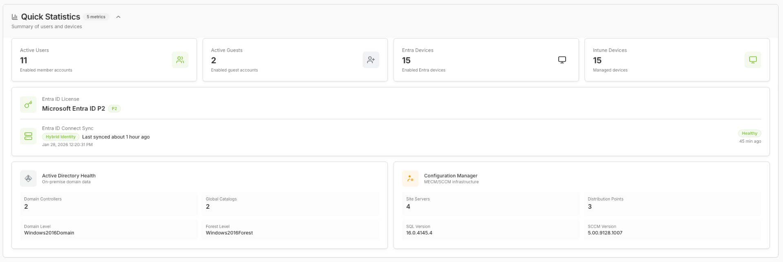
Task: Click 'Last synced about 1 hour ago'
Action: pos(116,137)
